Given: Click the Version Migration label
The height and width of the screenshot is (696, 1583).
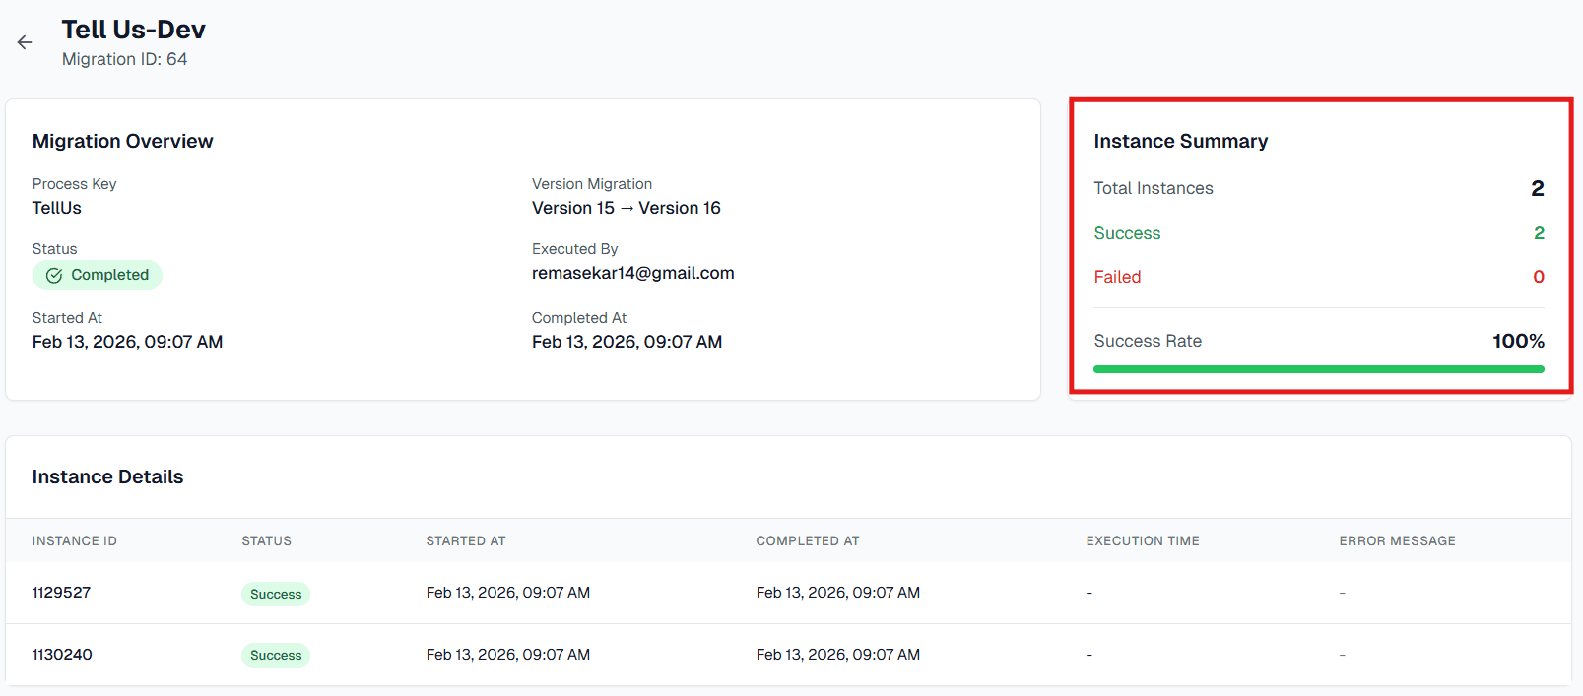Looking at the screenshot, I should (x=592, y=184).
